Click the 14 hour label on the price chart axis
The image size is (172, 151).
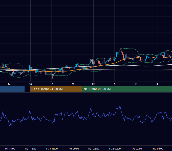point(9,84)
